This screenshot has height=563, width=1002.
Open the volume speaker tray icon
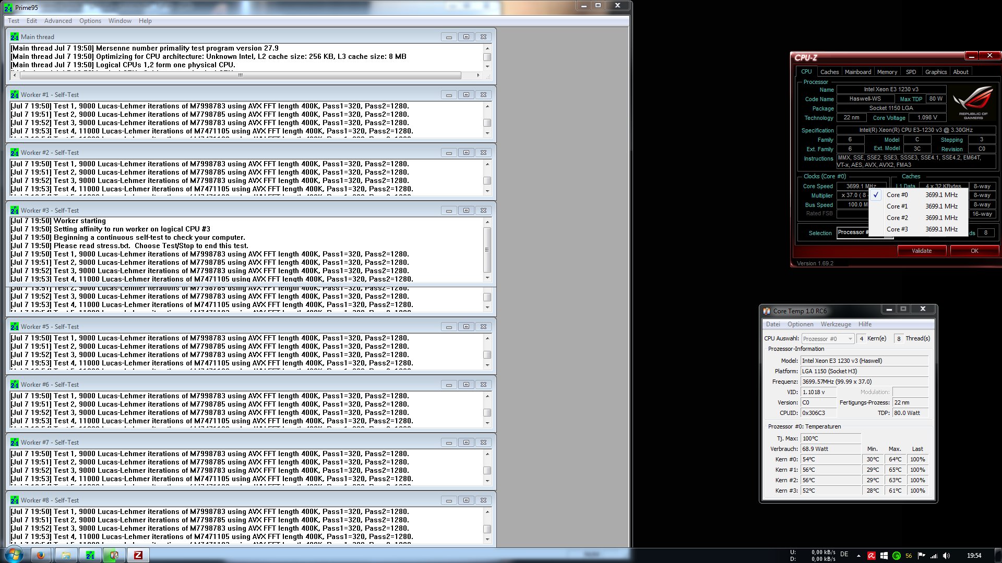pos(946,556)
